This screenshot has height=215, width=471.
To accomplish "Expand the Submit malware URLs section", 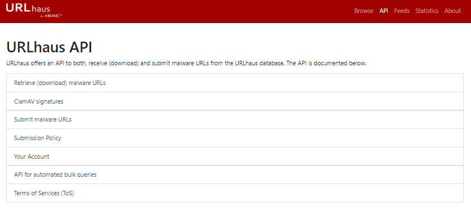I will coord(235,119).
